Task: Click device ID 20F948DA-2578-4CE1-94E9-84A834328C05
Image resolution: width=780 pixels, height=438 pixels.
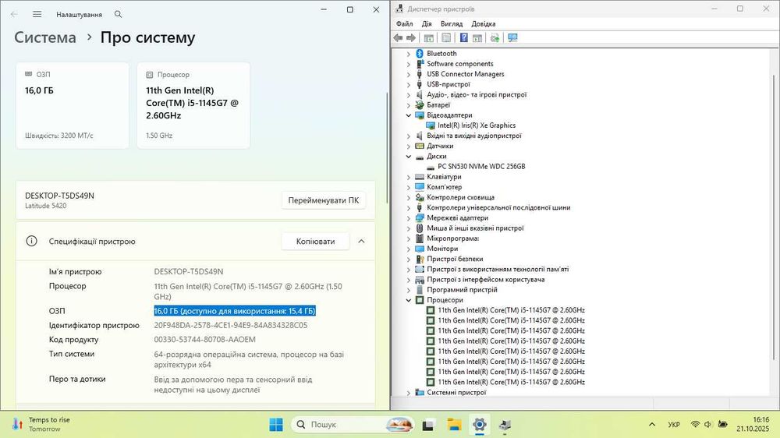Action: click(231, 325)
